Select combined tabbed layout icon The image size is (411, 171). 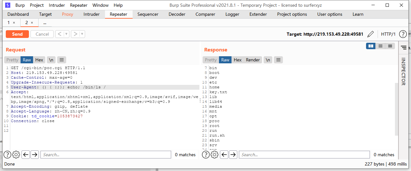[390, 46]
